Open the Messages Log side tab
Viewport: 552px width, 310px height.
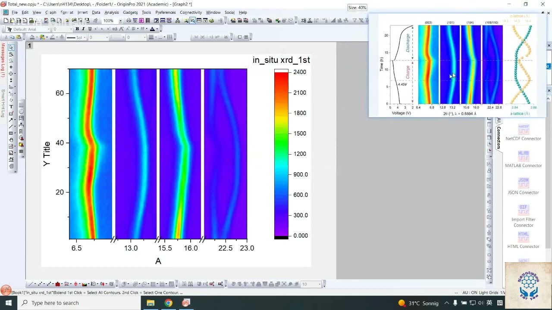coord(3,60)
